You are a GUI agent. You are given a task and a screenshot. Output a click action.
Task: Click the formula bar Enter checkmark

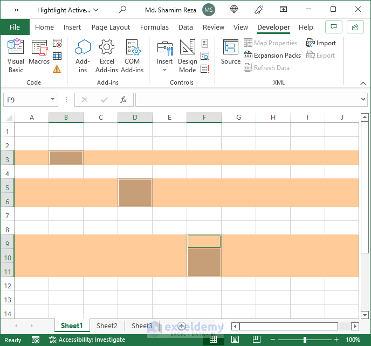click(x=104, y=100)
